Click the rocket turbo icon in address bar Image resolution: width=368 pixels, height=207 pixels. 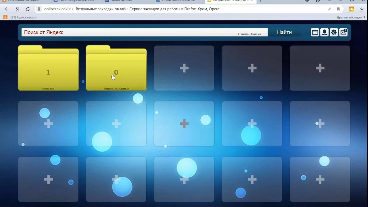pyautogui.click(x=329, y=9)
